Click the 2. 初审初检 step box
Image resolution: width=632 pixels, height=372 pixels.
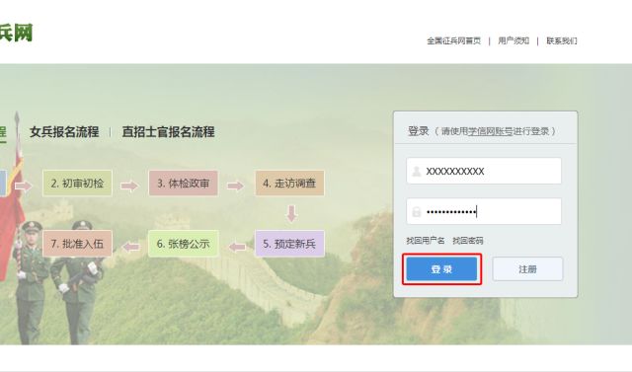pos(77,184)
